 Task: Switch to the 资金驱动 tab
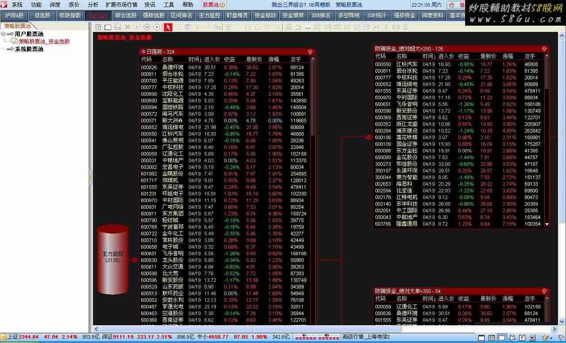[x=266, y=16]
